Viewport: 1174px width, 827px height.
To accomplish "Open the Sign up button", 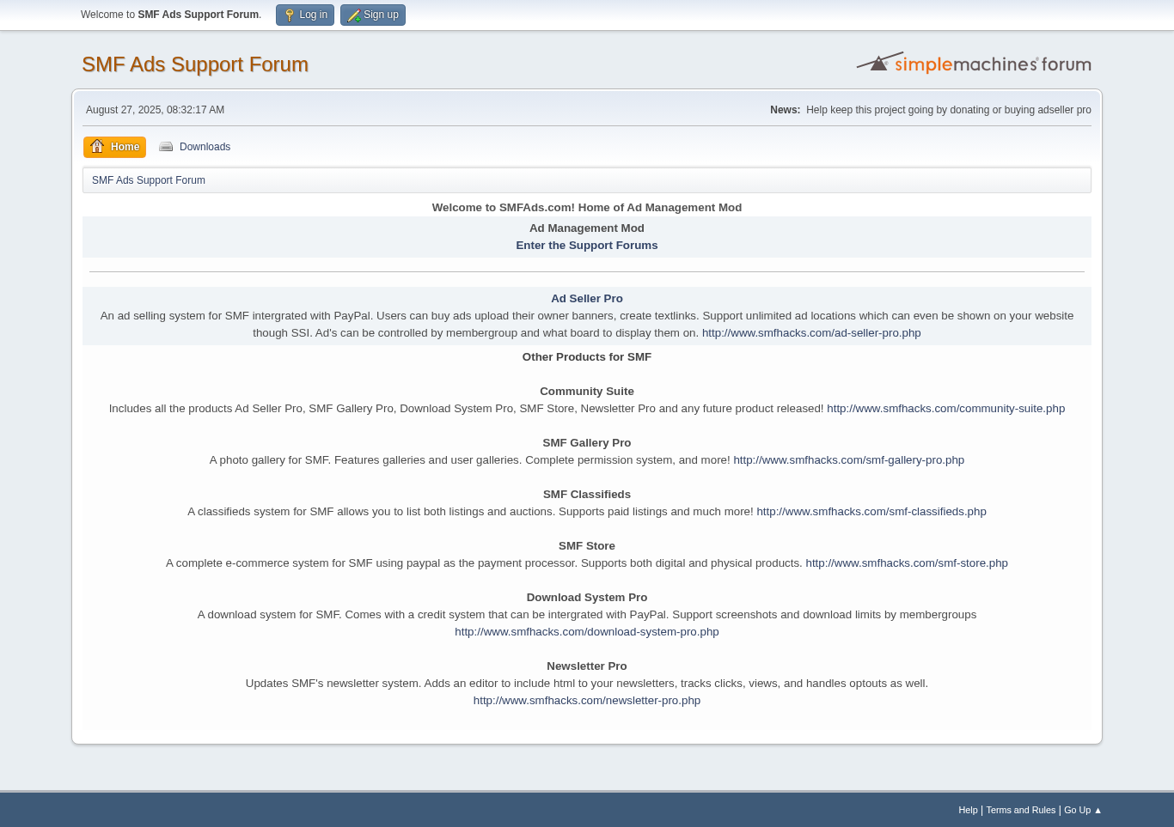I will click(373, 15).
